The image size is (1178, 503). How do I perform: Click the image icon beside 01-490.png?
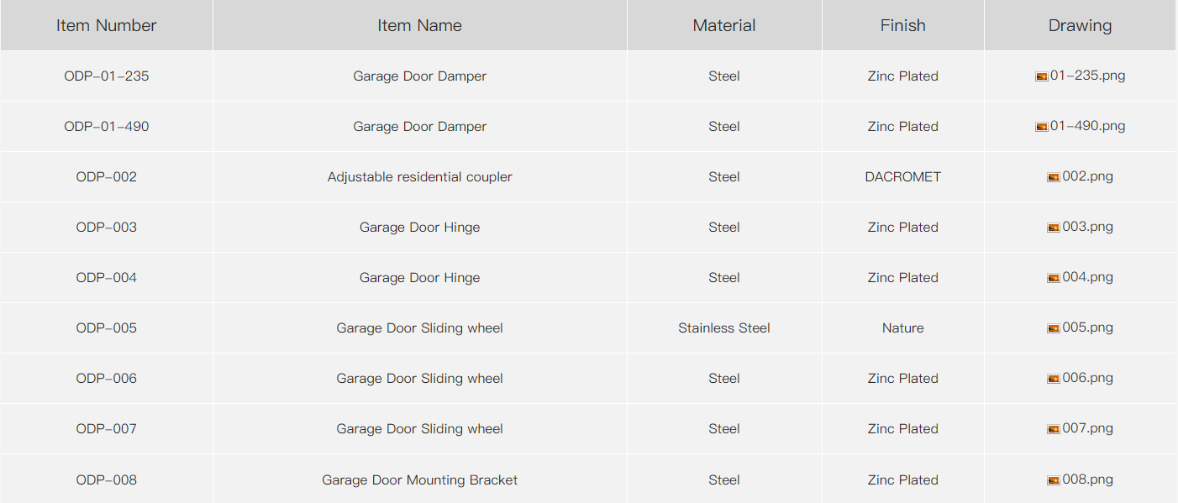(1042, 127)
